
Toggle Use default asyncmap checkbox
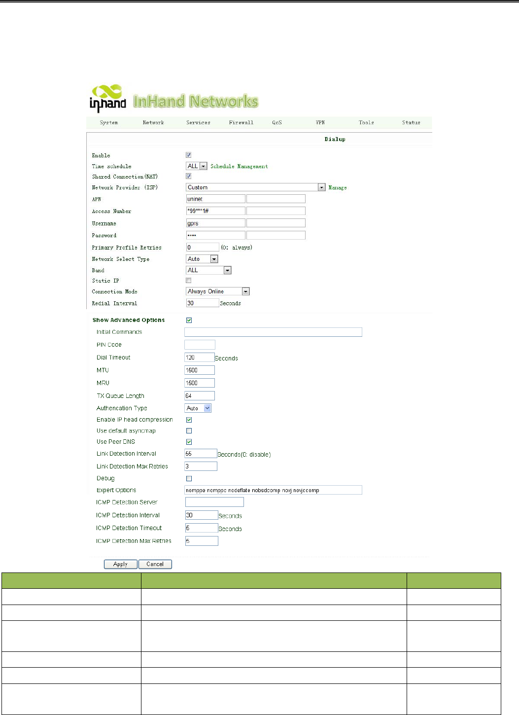point(189,431)
